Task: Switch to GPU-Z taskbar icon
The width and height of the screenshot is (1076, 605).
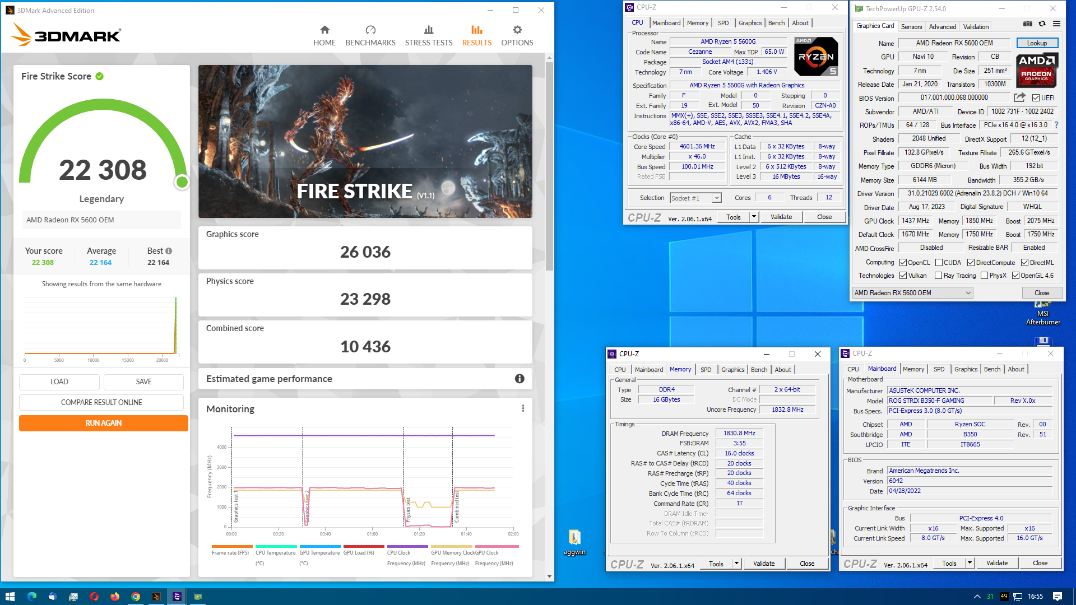Action: (x=198, y=597)
